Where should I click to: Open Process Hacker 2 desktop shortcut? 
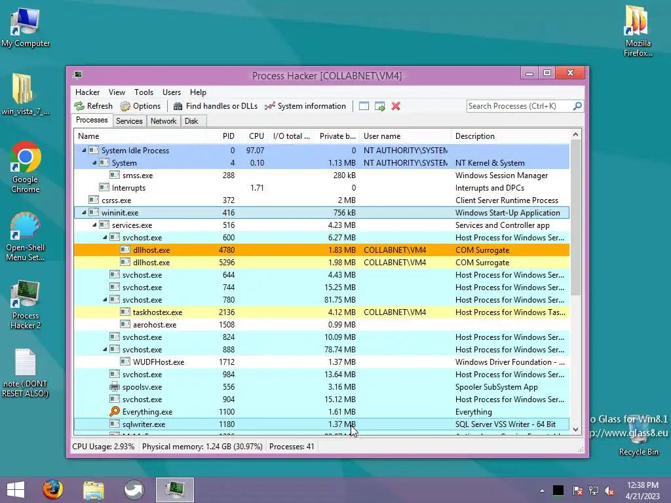(x=26, y=305)
